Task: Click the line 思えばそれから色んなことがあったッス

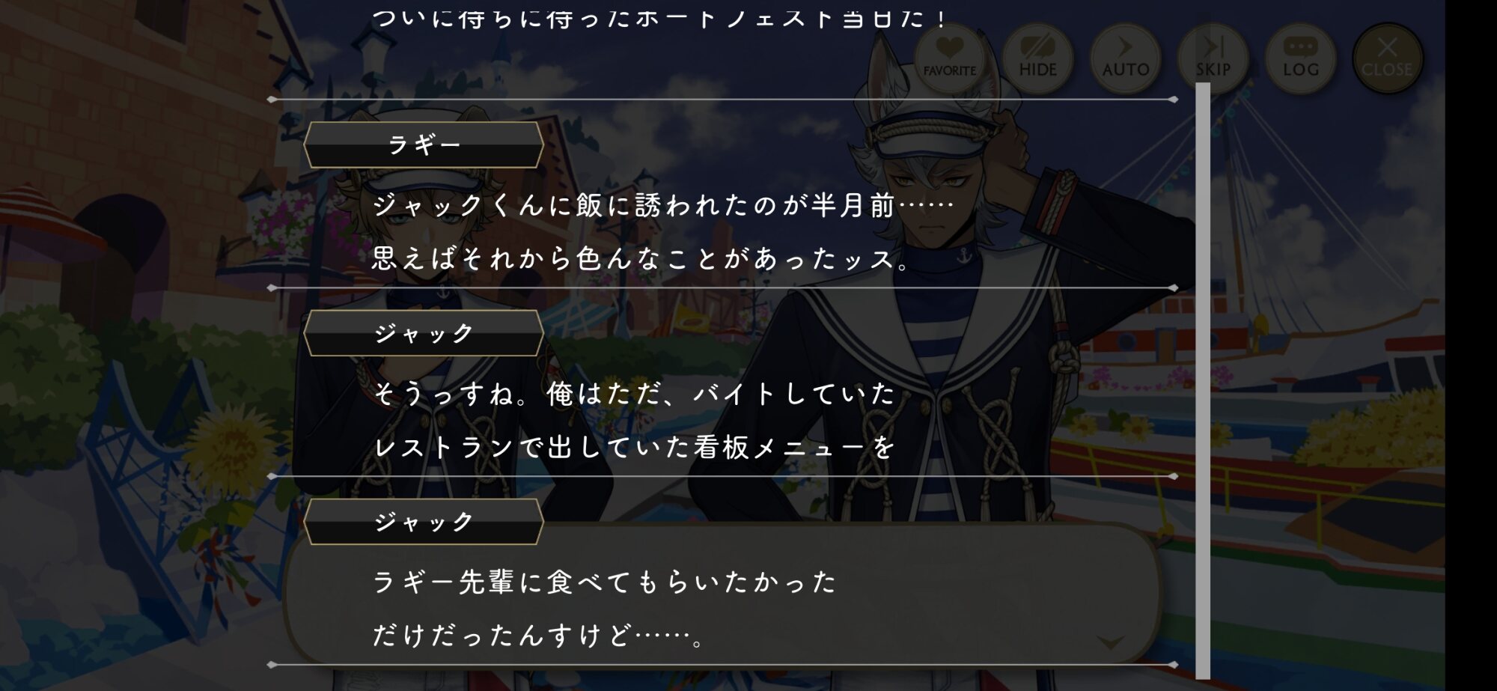Action: pos(641,259)
